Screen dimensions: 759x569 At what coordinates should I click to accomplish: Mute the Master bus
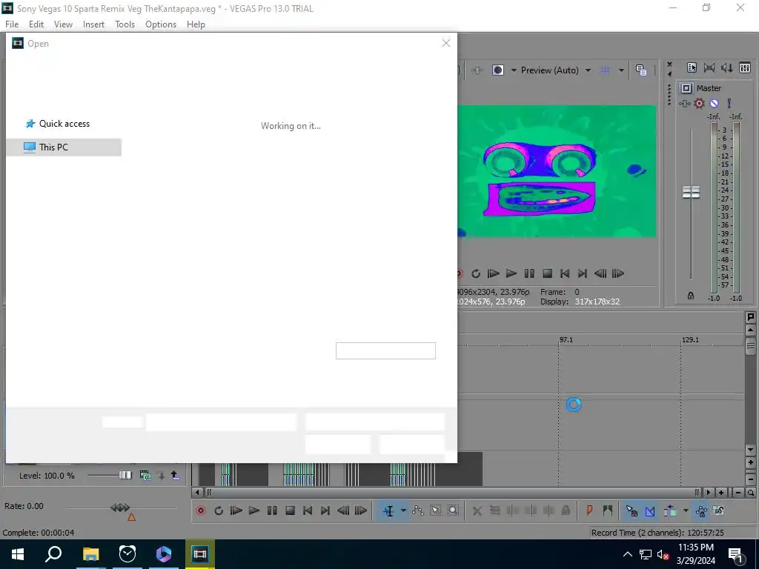(x=714, y=103)
